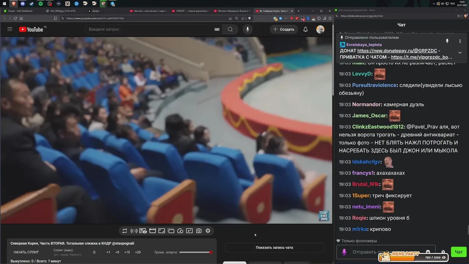Click the username ClinkzEastwood1812 in chat
469x264 pixels.
pyautogui.click(x=378, y=127)
